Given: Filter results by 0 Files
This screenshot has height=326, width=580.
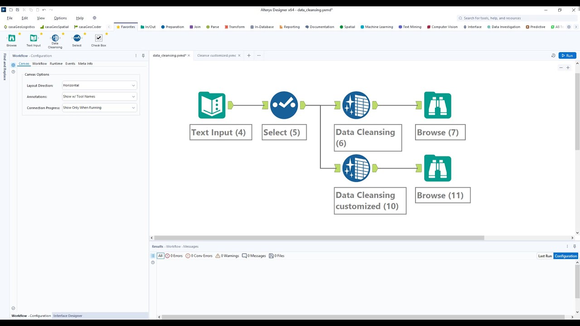Looking at the screenshot, I should coord(277,256).
